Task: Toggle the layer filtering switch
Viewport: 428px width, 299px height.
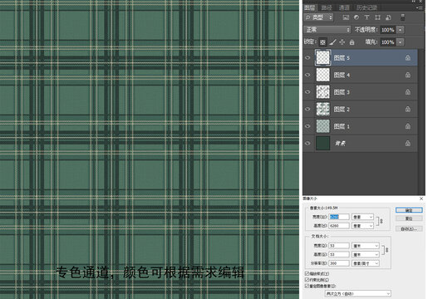Action: (x=403, y=17)
